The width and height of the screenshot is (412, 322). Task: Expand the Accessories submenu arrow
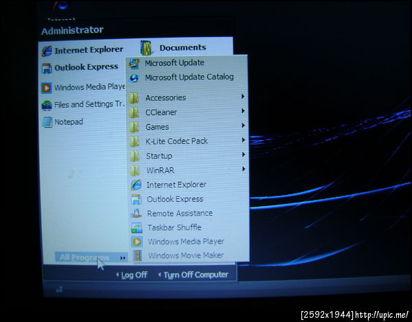coord(243,96)
